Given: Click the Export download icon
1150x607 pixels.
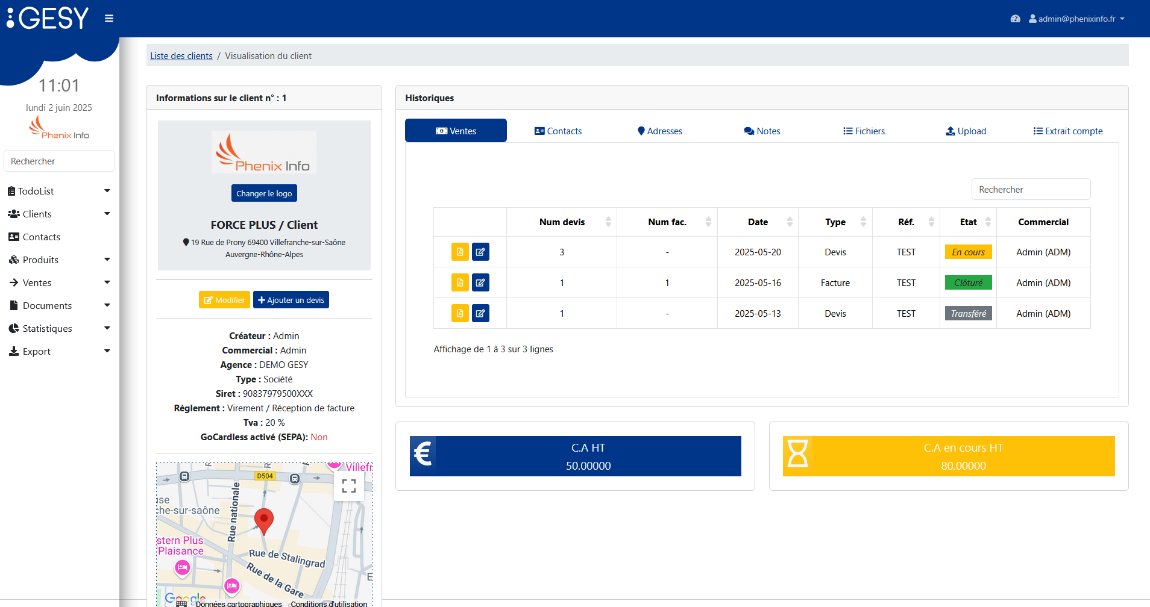Looking at the screenshot, I should (14, 351).
